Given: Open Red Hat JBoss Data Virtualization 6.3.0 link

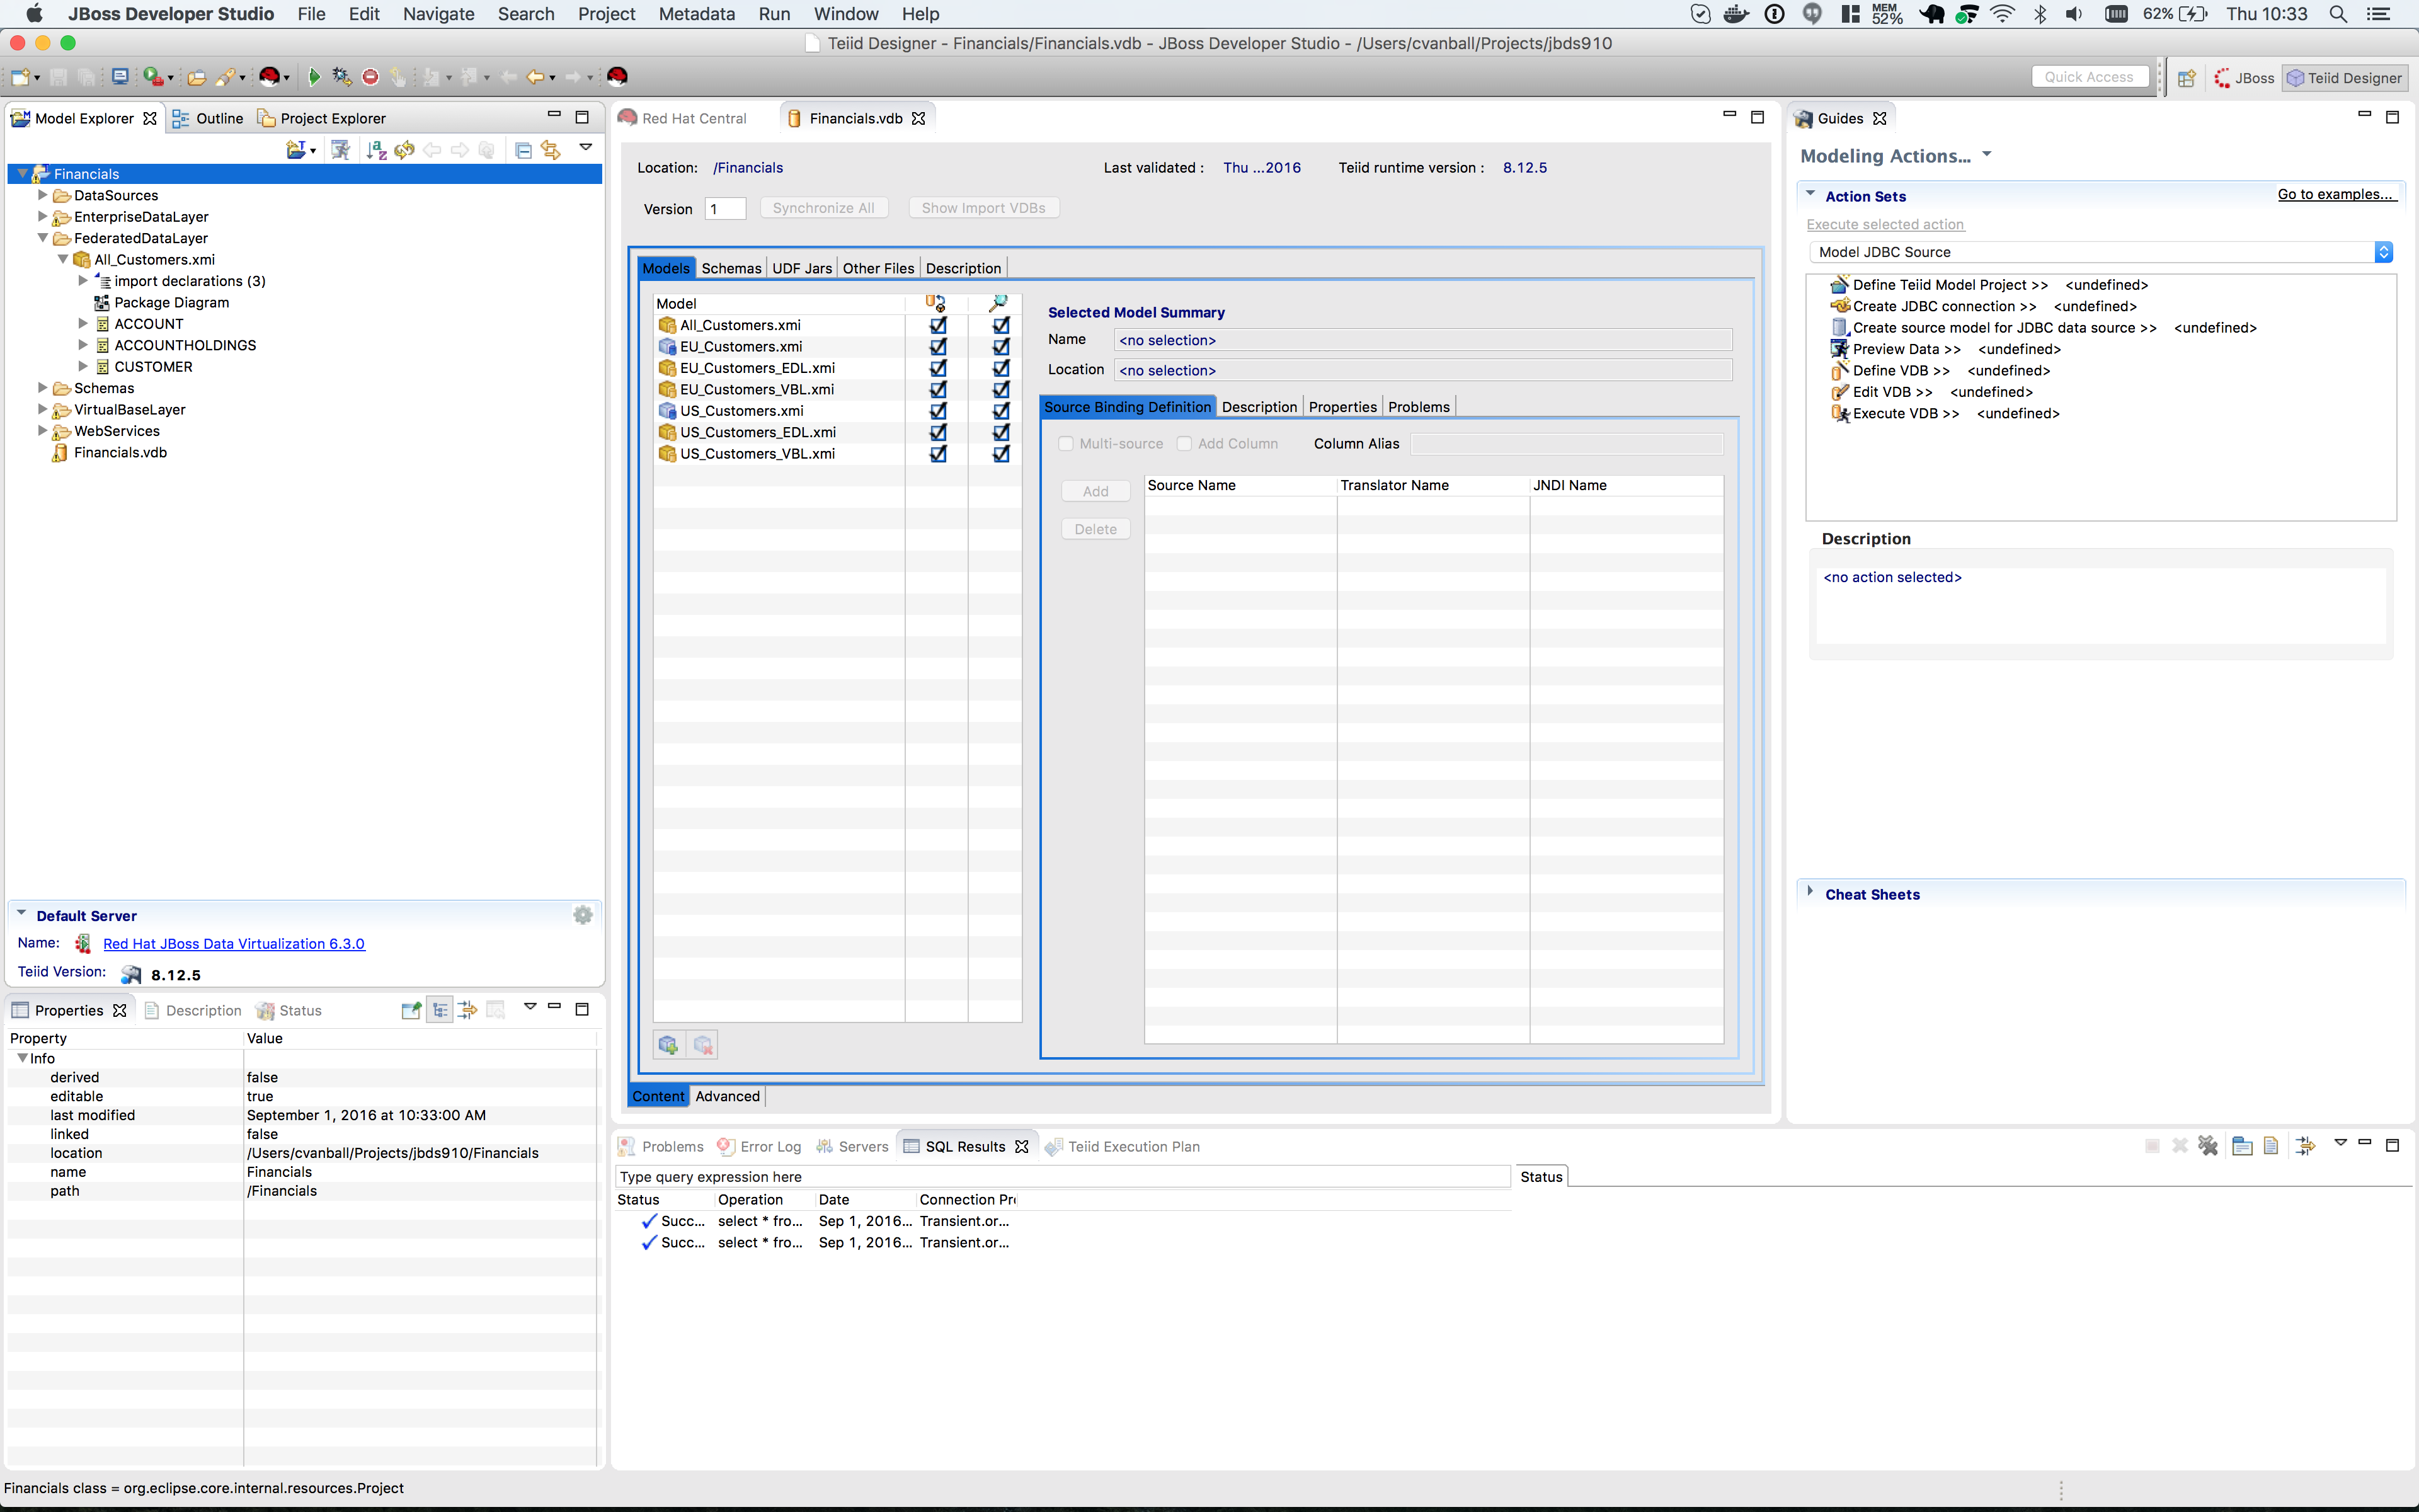Looking at the screenshot, I should [234, 944].
